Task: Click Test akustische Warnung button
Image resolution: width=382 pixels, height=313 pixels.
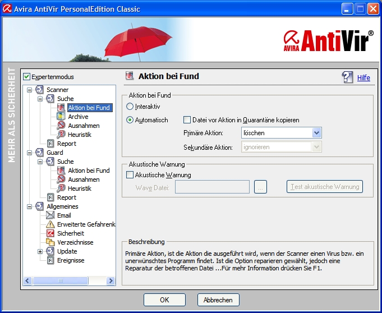Action: click(325, 187)
